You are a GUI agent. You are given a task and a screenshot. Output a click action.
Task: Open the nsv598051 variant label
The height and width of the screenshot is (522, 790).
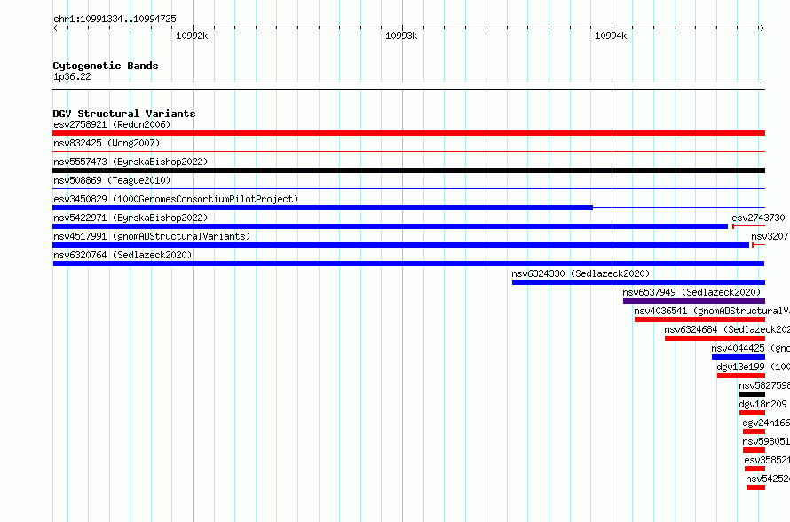click(766, 441)
